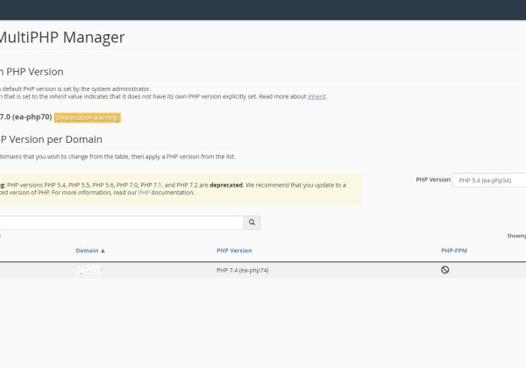The image size is (526, 368).
Task: Click the 7.0 (ea-php70) system version text
Action: coord(25,117)
